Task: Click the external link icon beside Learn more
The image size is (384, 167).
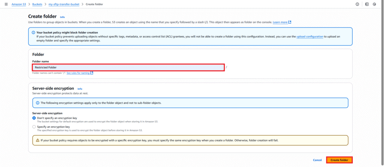Action: (290, 22)
